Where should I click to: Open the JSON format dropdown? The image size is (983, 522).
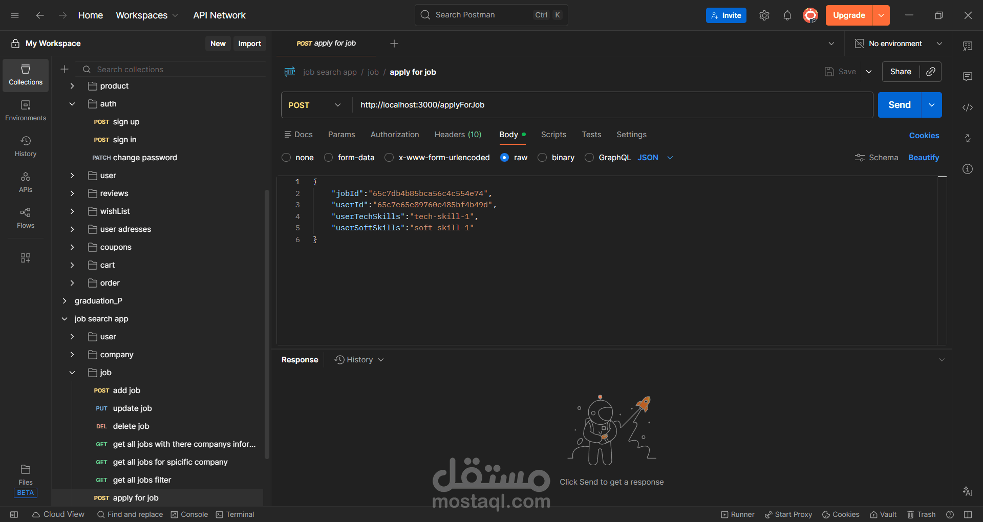tap(655, 158)
